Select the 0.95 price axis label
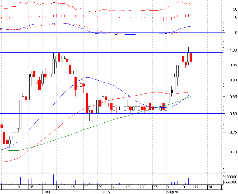Viewport: 238px width, 194px height. [x=233, y=65]
